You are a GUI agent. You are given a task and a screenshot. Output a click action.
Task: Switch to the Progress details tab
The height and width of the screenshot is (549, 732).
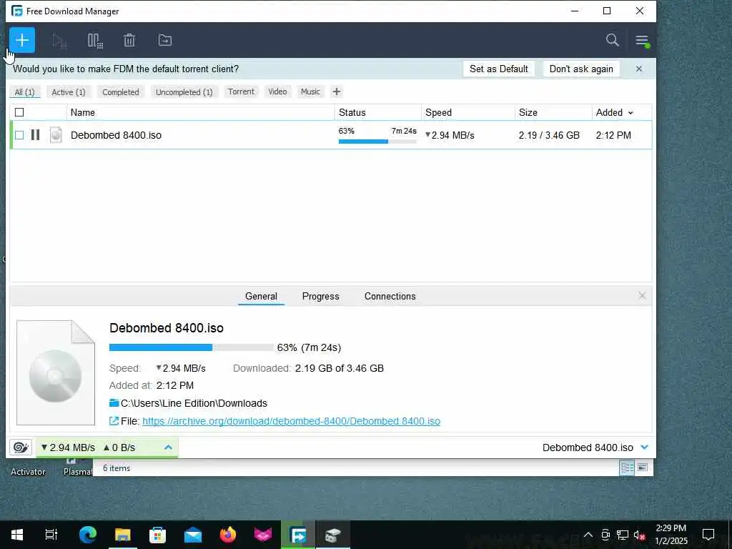(321, 296)
